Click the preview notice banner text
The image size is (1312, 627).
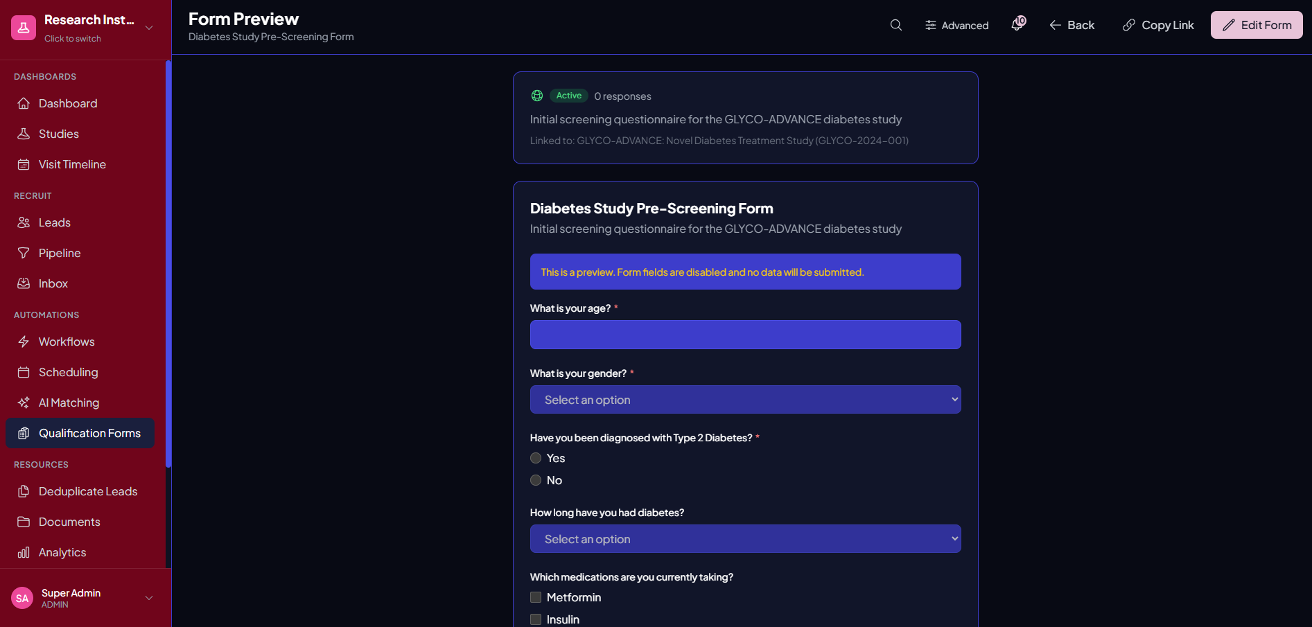point(702,272)
